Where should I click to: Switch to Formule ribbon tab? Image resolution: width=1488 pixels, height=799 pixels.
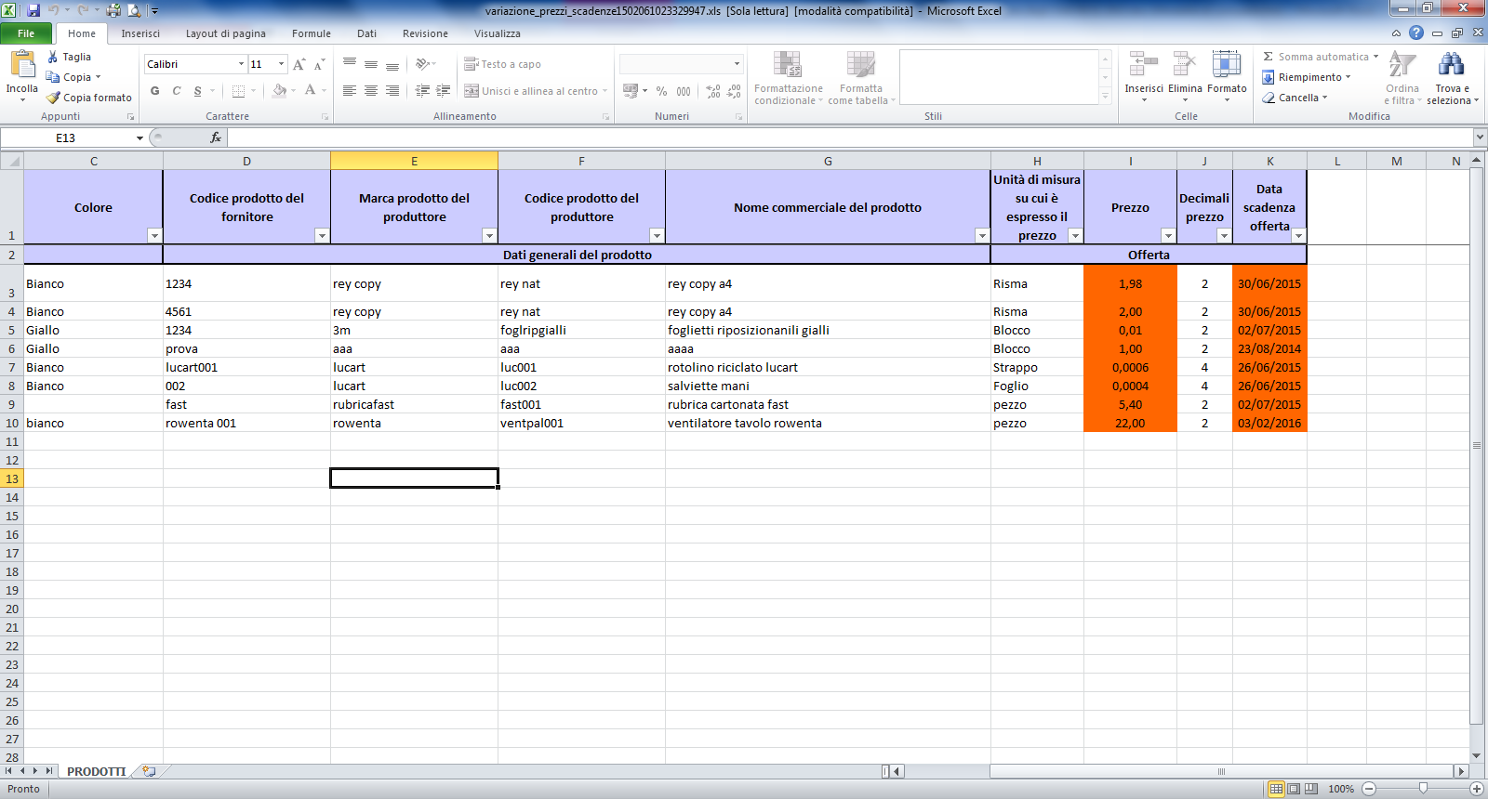pyautogui.click(x=312, y=33)
